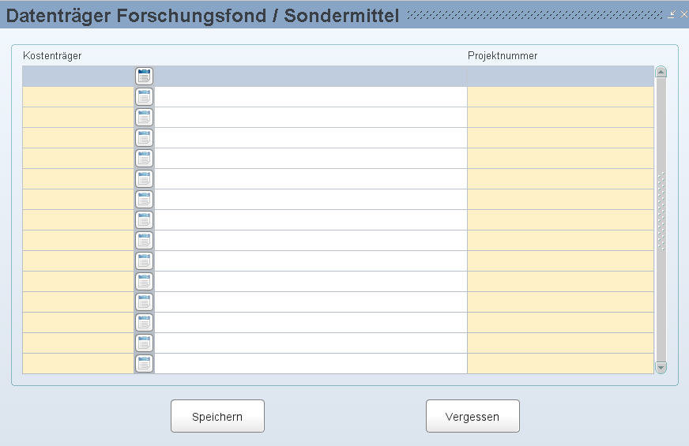This screenshot has height=446, width=689.
Task: Click the scrollbar down arrow
Action: [x=661, y=367]
